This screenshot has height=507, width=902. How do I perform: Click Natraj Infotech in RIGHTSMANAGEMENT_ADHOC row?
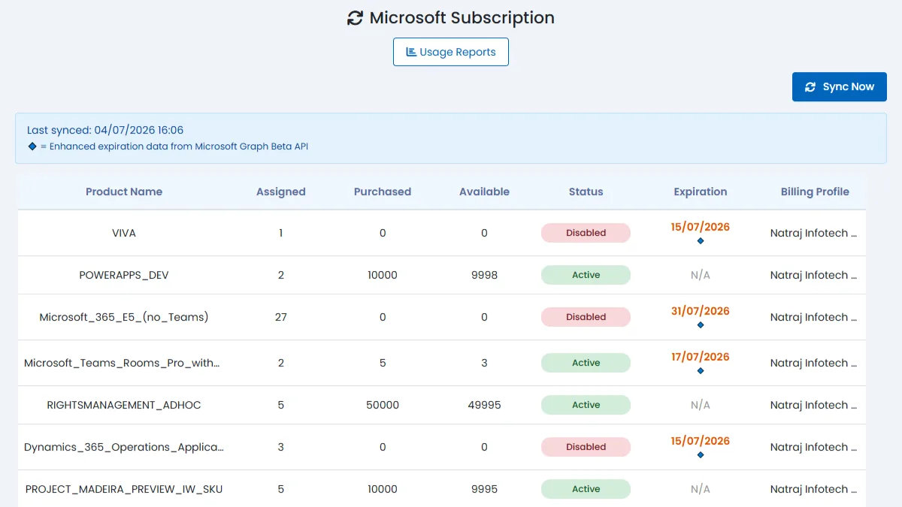814,405
